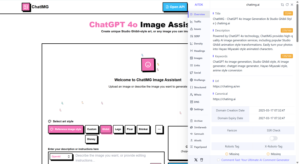
Task: Pick the Lego art style
Action: 118,129
